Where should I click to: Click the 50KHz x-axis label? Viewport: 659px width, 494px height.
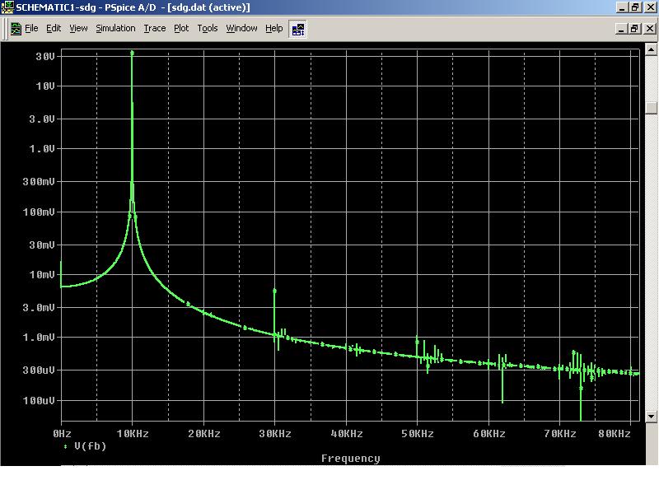coord(418,434)
